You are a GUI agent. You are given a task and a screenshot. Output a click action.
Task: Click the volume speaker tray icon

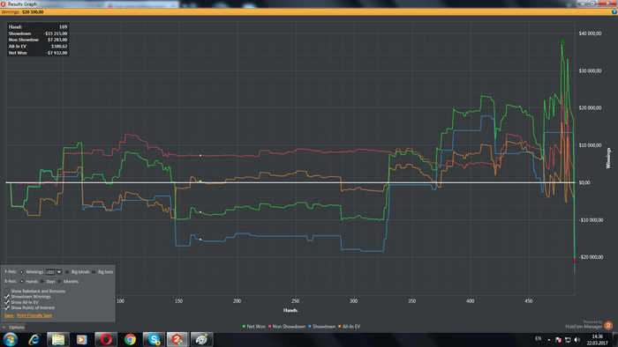577,340
